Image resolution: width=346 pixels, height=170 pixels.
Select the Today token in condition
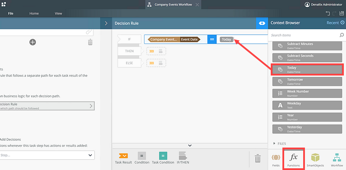pos(226,39)
